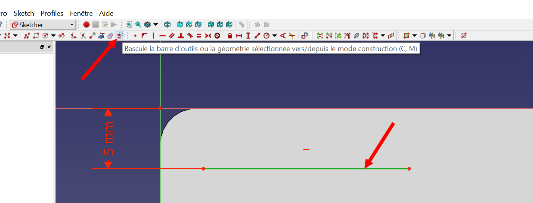Select the slot creation tool
The height and width of the screenshot is (203, 533).
(61, 36)
